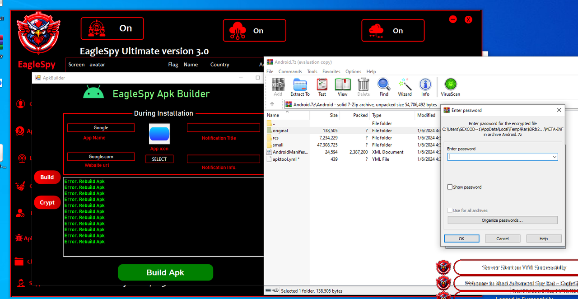Open the Options menu

(353, 71)
